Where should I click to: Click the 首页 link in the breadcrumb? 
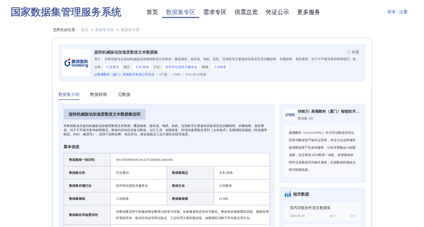[85, 30]
